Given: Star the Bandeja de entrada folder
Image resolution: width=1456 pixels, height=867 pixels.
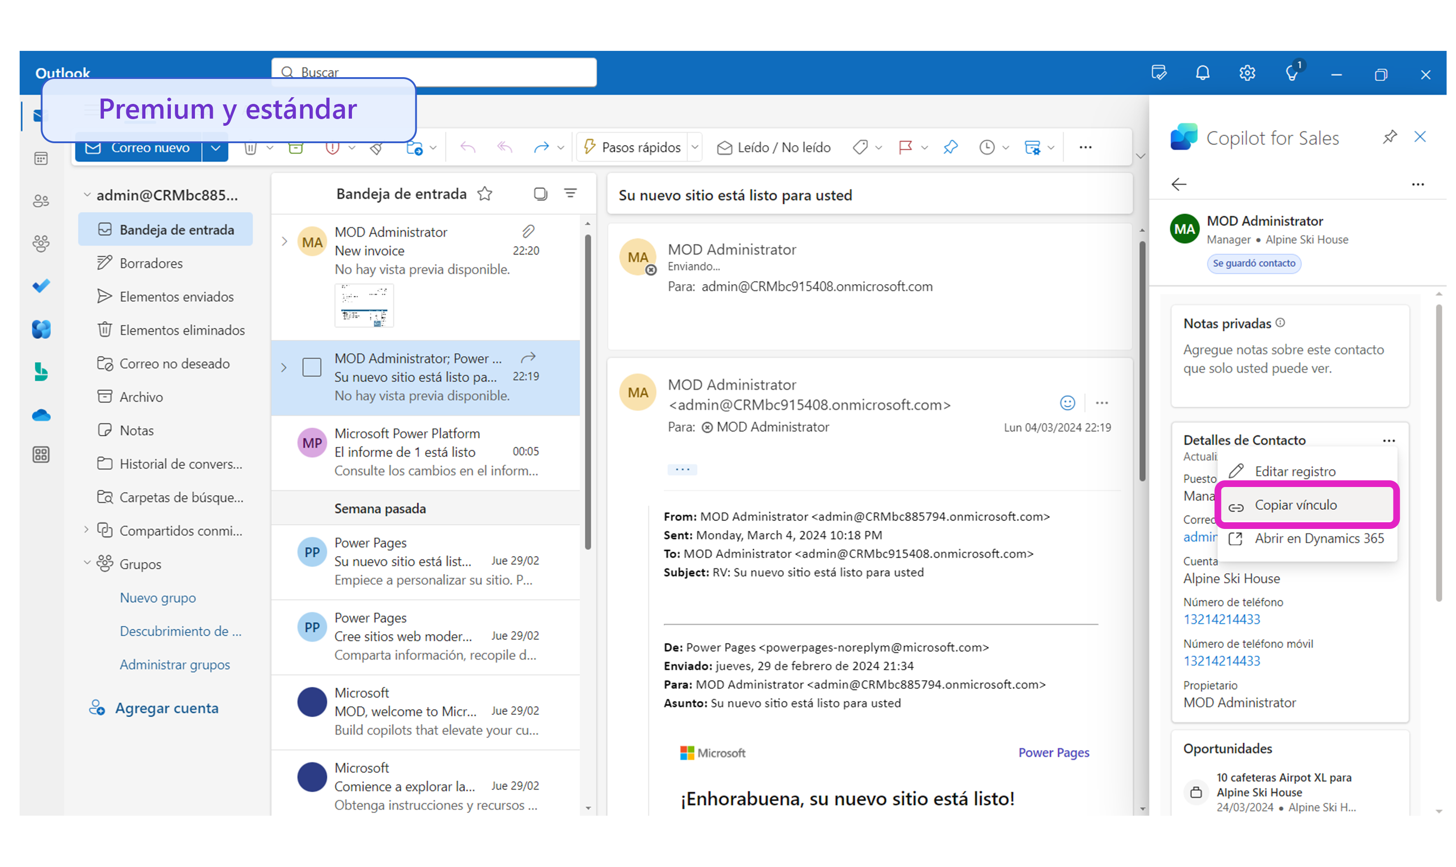Looking at the screenshot, I should (484, 194).
